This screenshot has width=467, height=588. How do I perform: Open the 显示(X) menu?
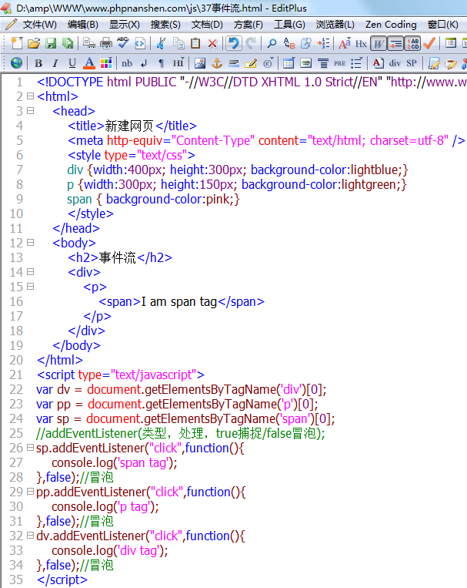[125, 25]
